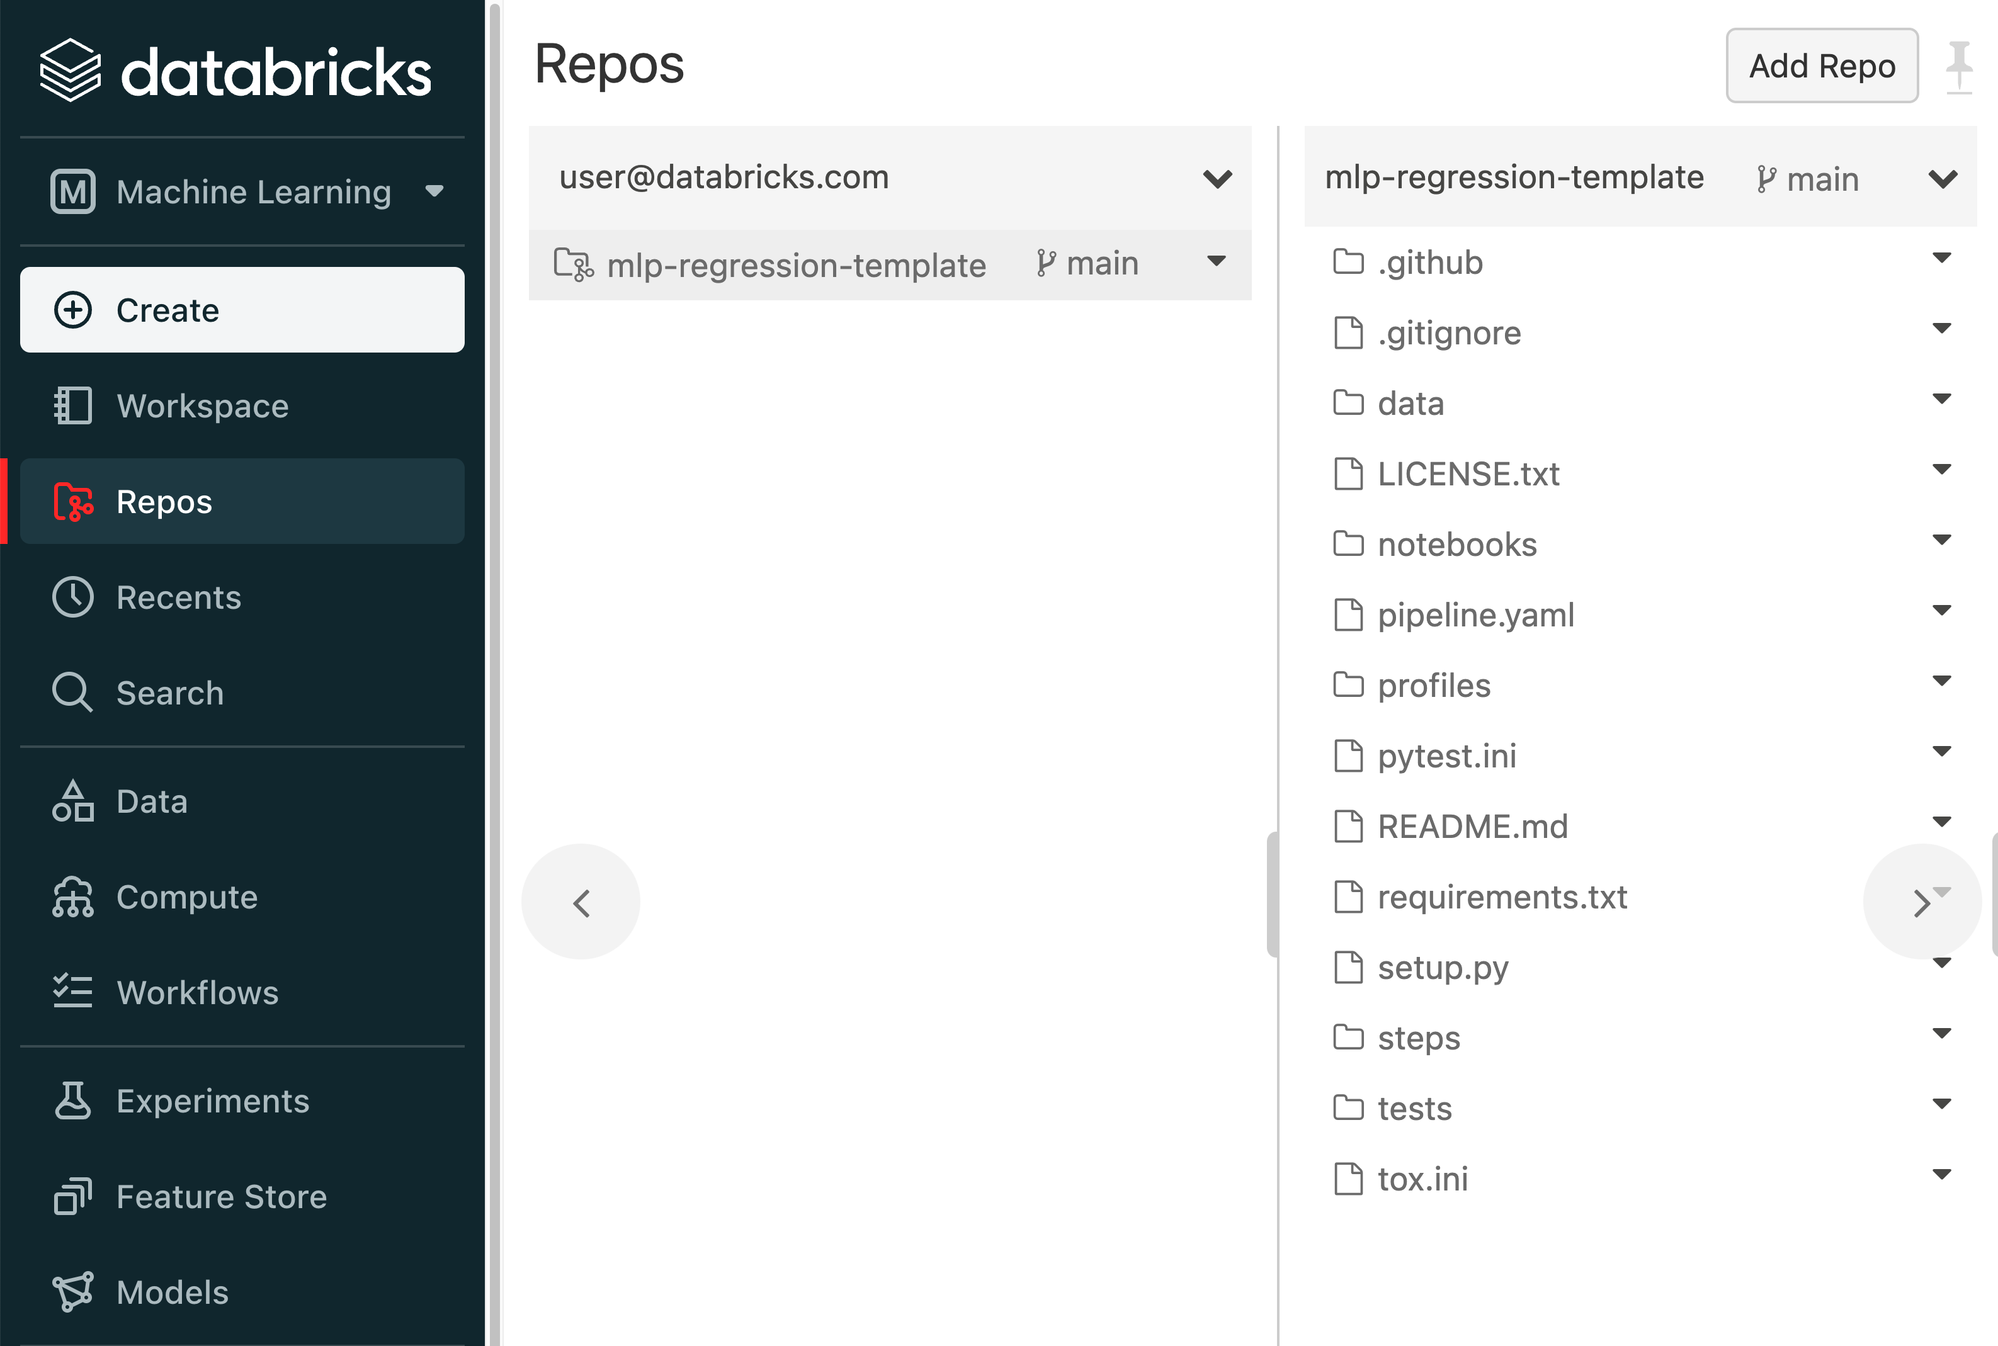This screenshot has width=1998, height=1346.
Task: Click the main branch label in the right pane header
Action: pos(1807,179)
